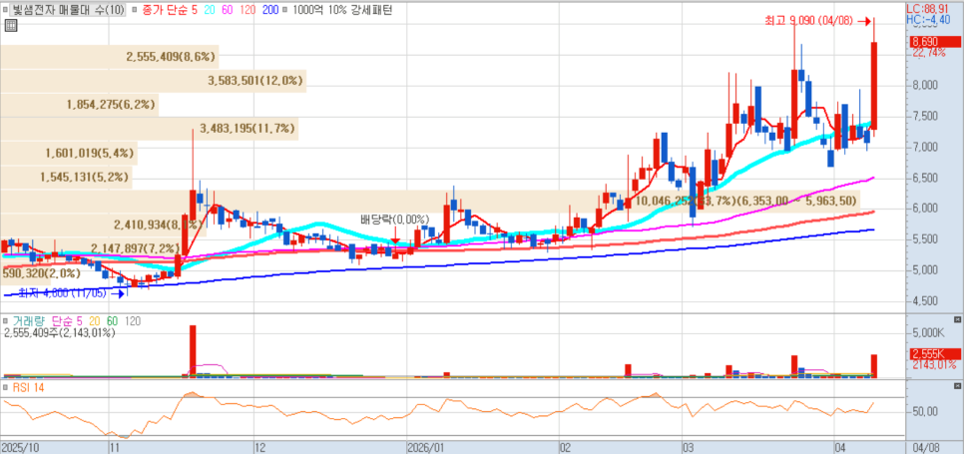Click the largest volume profile bar 10,046,252
This screenshot has width=964, height=454.
pos(430,201)
